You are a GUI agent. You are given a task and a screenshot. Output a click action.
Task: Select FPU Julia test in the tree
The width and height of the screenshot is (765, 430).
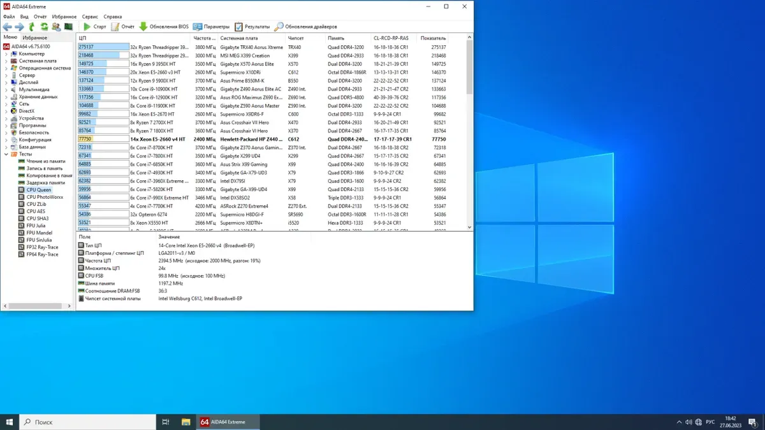tap(36, 226)
